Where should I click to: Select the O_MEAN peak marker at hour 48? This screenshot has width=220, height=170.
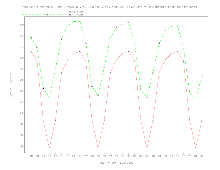click(129, 51)
